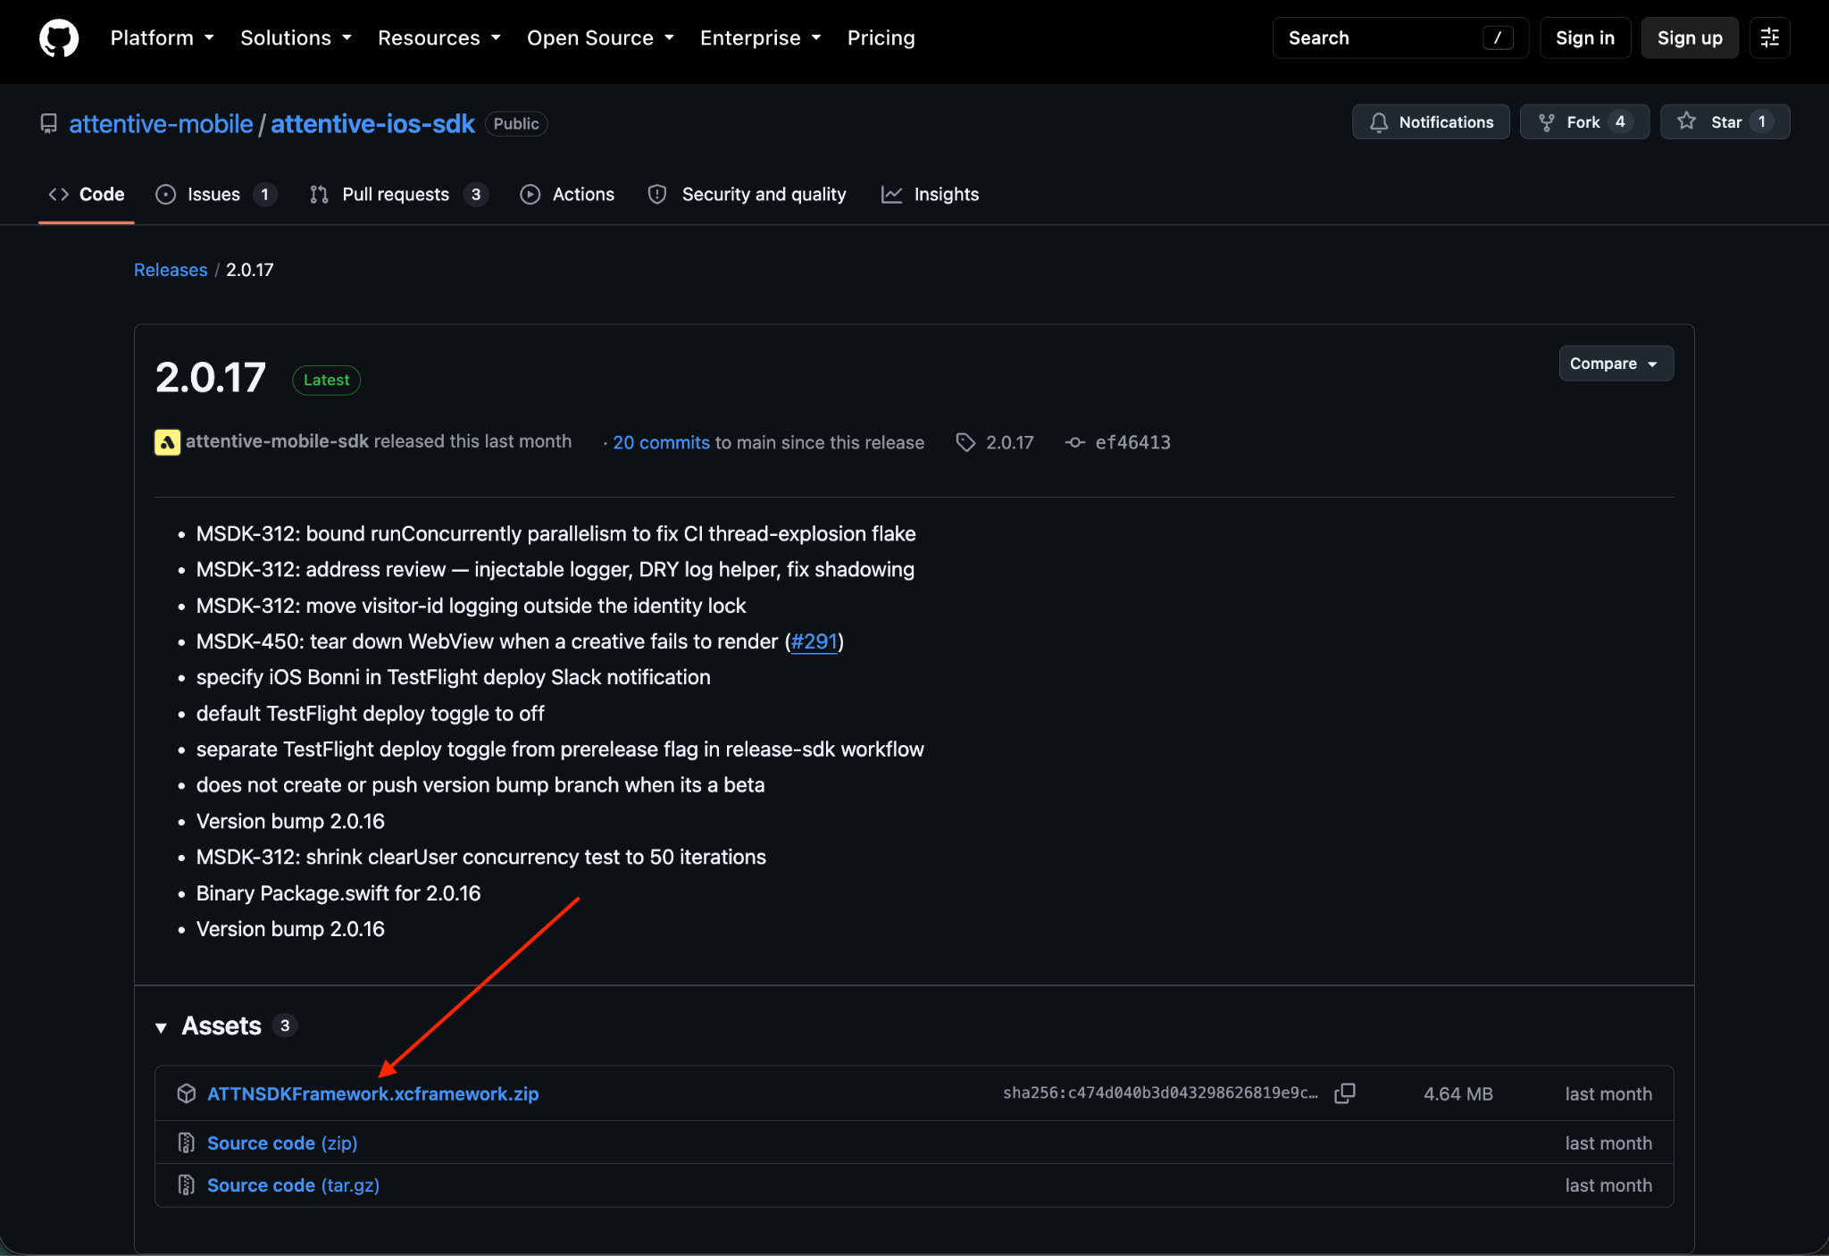Click the Notifications bell button
Screen dimensions: 1829x1256
(1431, 121)
